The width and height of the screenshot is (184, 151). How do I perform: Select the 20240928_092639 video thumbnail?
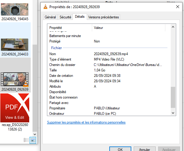15,79
